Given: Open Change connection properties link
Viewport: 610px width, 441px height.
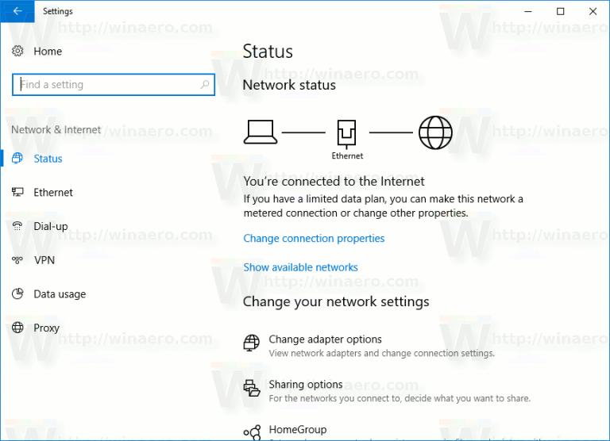Looking at the screenshot, I should pyautogui.click(x=314, y=238).
